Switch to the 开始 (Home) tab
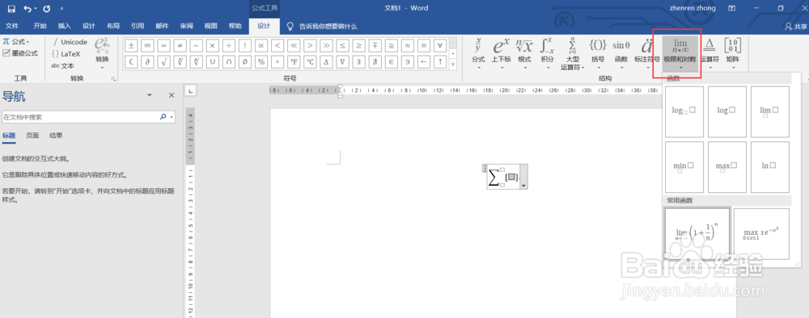Image resolution: width=809 pixels, height=318 pixels. pos(40,27)
